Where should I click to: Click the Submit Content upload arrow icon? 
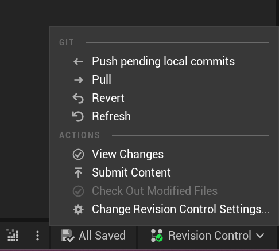tap(78, 172)
